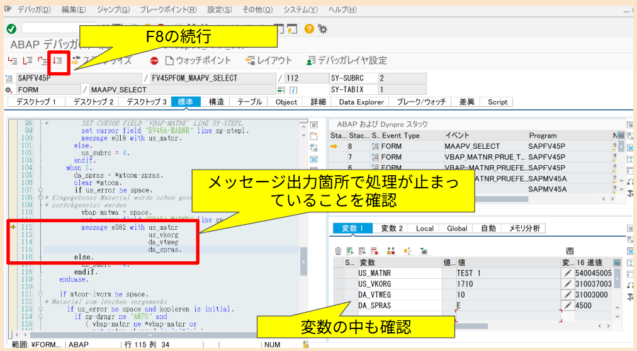Viewport: 637px width, 351px height.
Task: Click the code editor scroll-up arrow
Action: [x=303, y=127]
